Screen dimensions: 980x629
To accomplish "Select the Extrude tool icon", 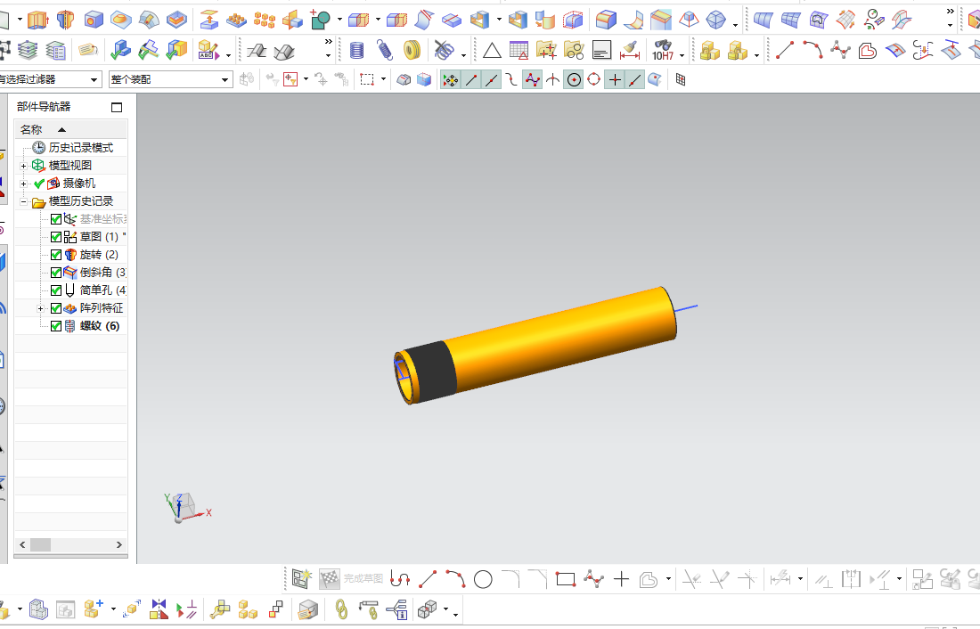I will (37, 20).
